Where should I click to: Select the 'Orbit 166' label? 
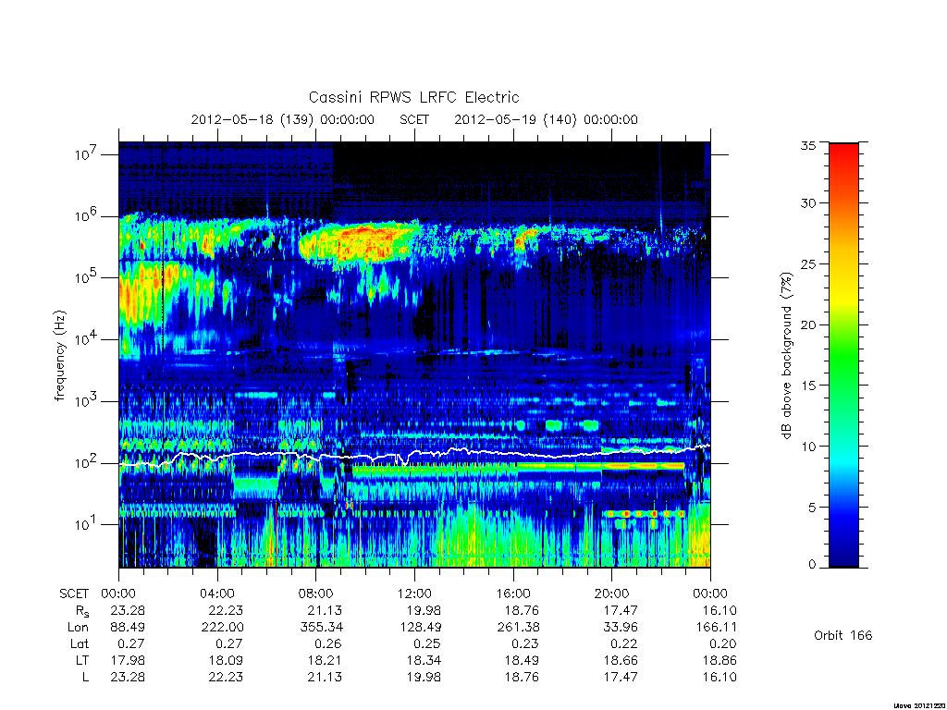[x=843, y=635]
